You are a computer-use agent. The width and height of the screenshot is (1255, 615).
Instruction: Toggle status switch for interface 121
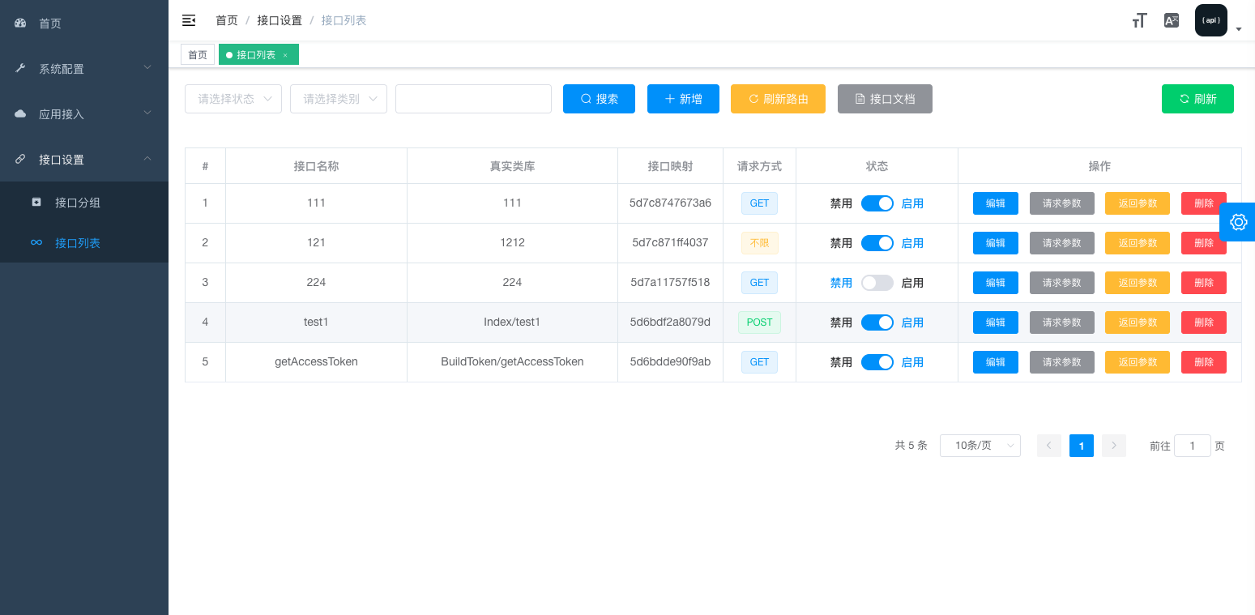point(877,243)
